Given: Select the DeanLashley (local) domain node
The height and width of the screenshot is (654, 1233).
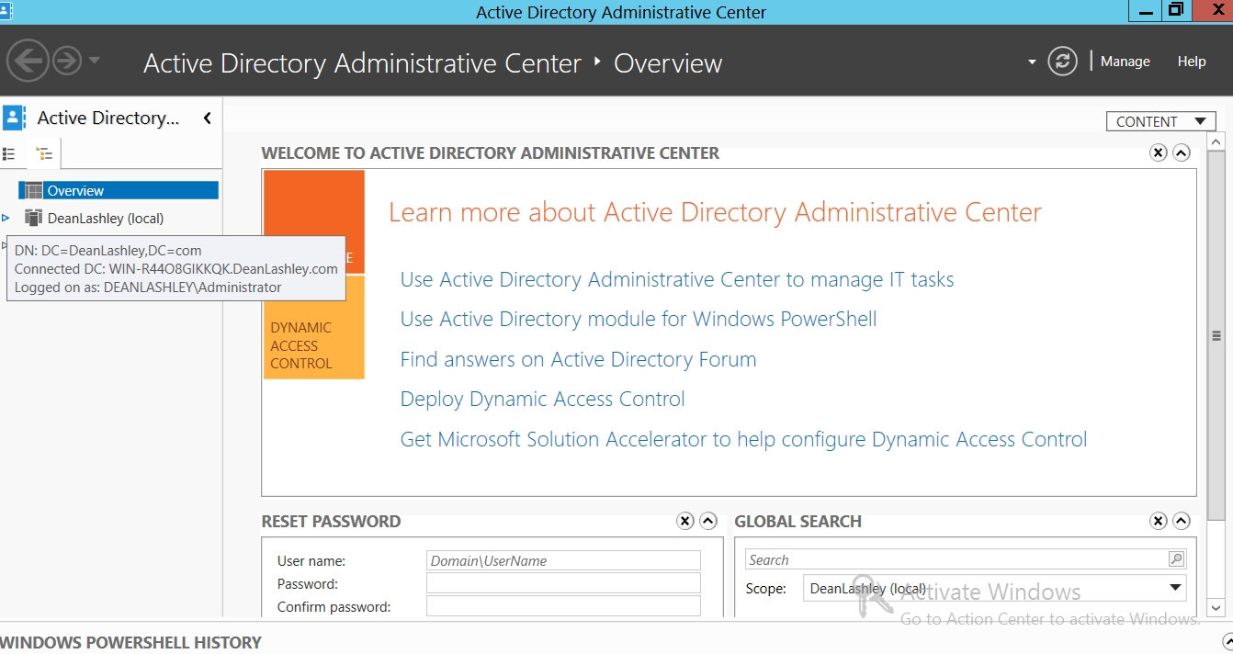Looking at the screenshot, I should coord(105,218).
